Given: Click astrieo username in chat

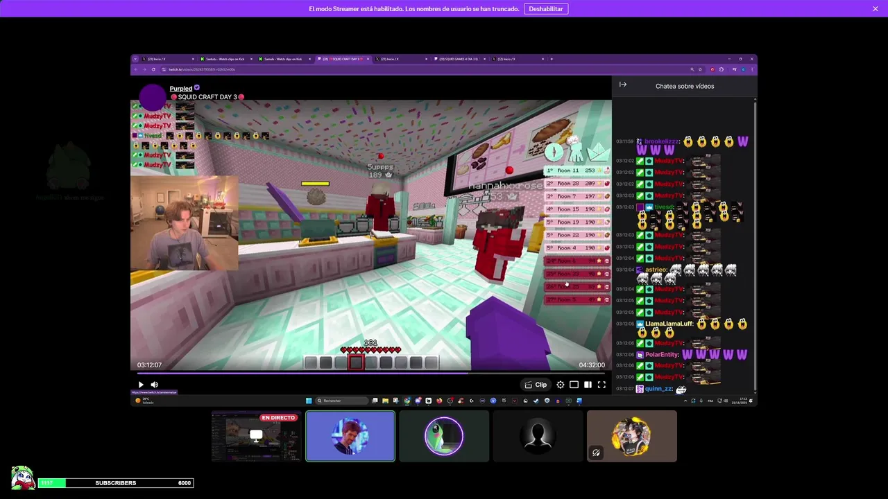Looking at the screenshot, I should pos(656,270).
